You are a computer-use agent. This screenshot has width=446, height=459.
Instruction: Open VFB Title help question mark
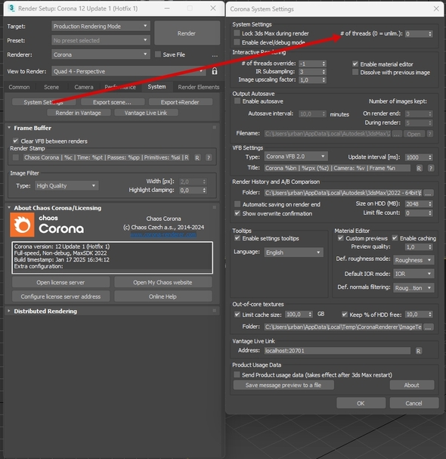[430, 169]
